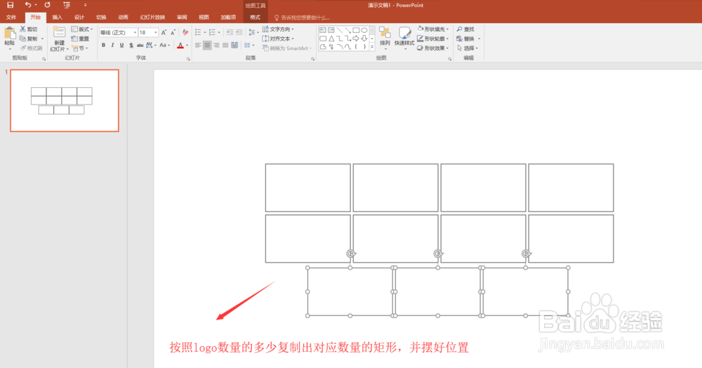This screenshot has width=702, height=368.
Task: Select the rectangle shape in gallery
Action: click(356, 30)
